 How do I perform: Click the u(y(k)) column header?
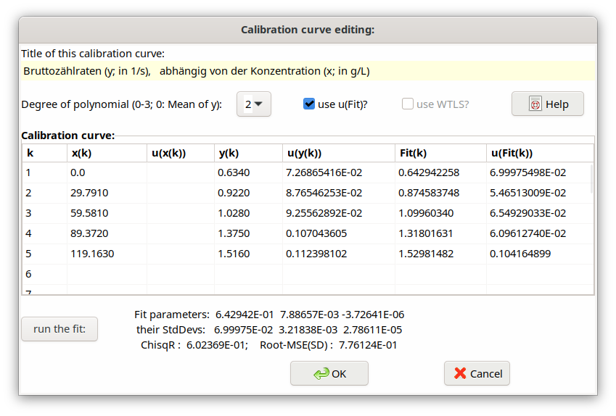[338, 153]
